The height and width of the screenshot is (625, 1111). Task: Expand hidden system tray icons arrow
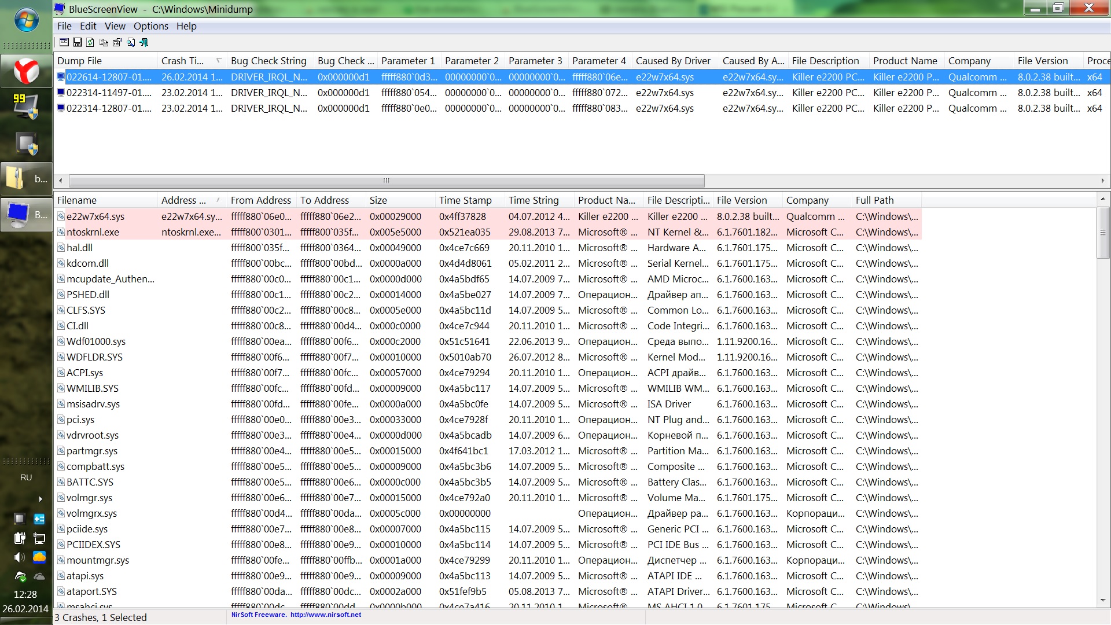(x=40, y=499)
